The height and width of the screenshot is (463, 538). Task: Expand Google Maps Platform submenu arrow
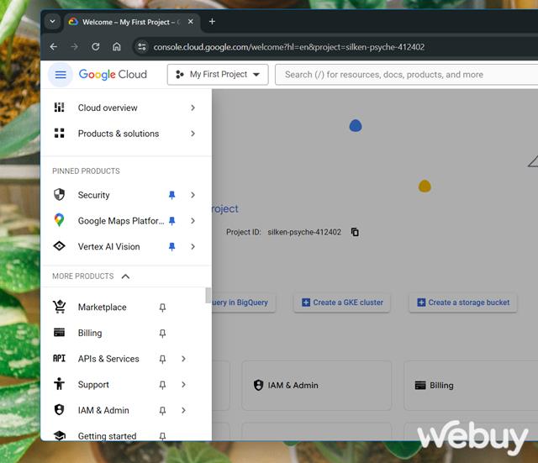[193, 220]
